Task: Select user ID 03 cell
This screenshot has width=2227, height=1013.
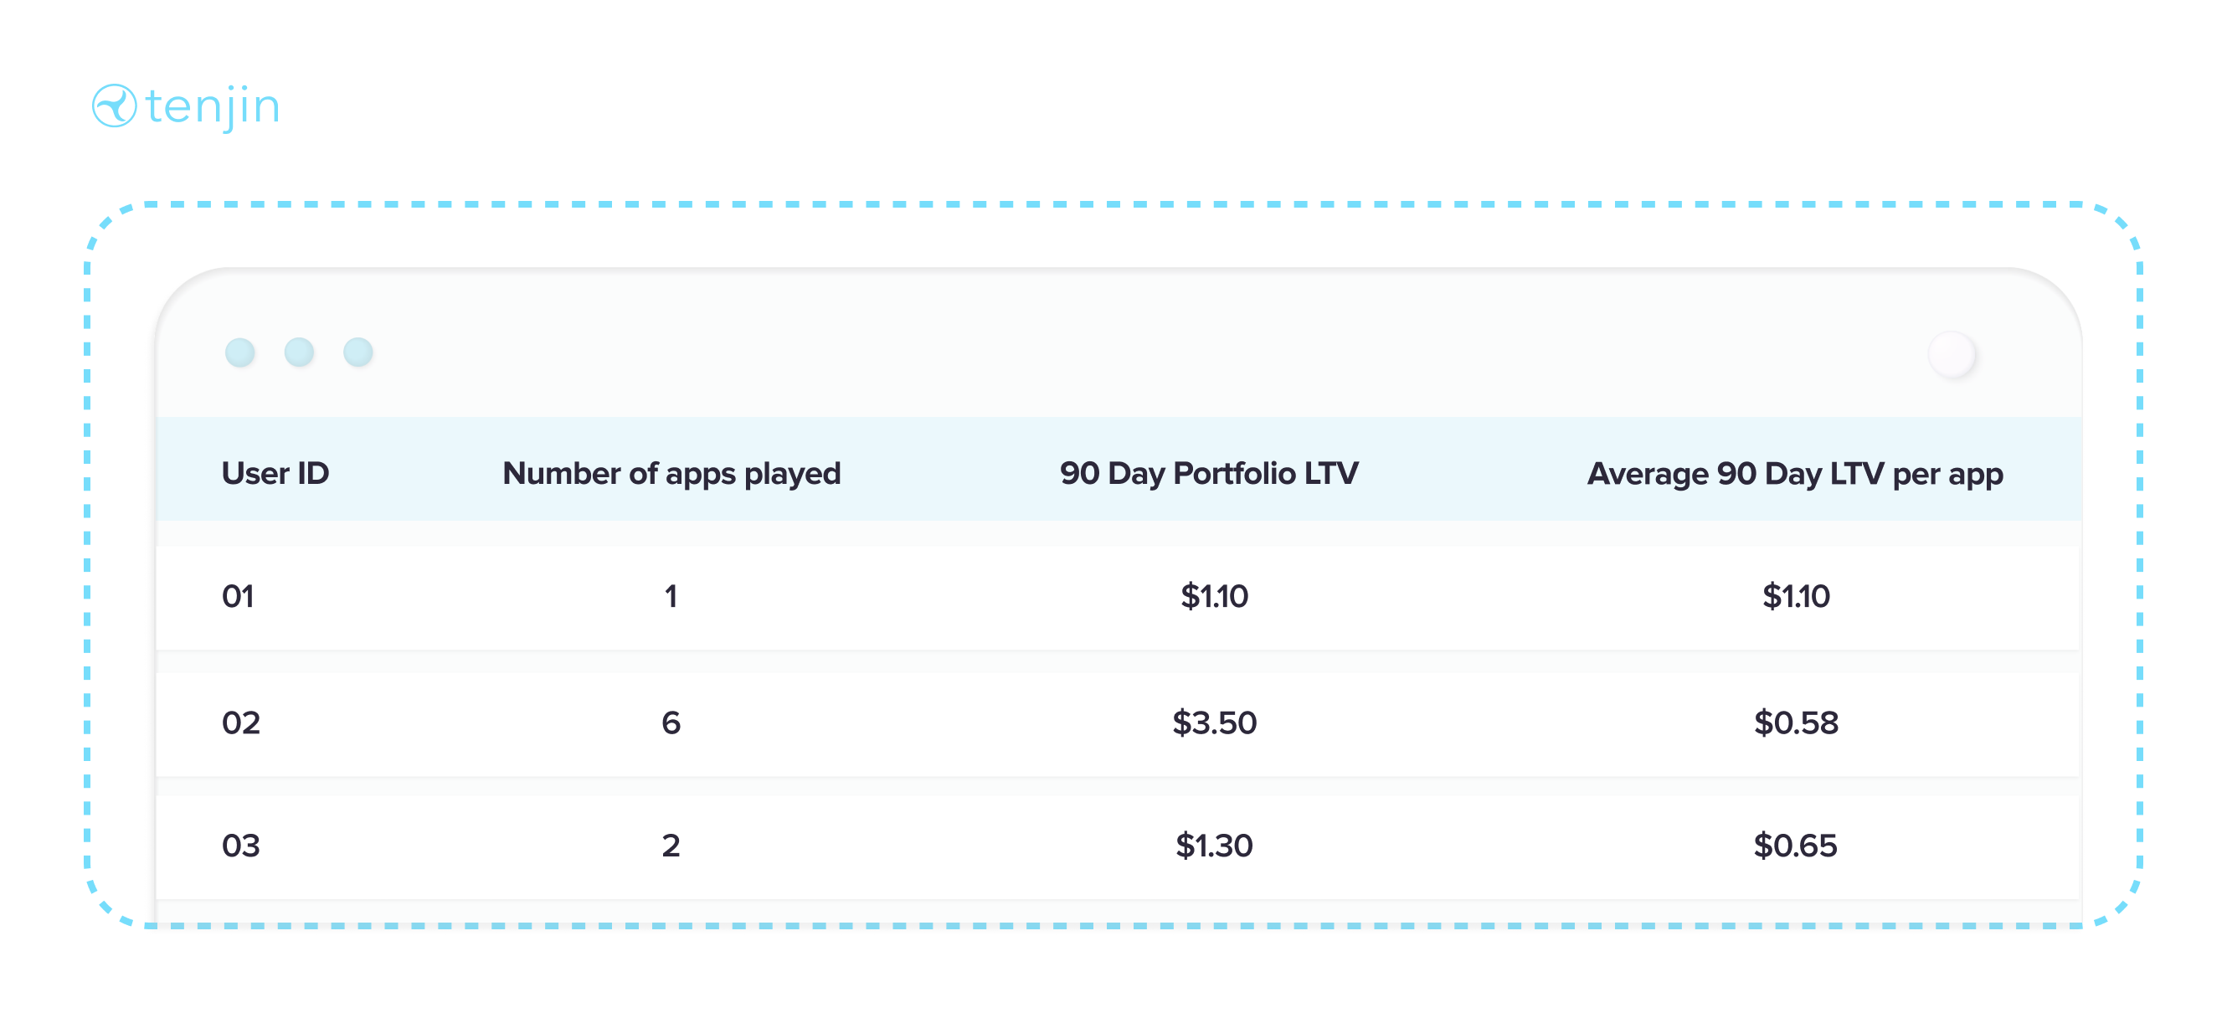Action: pyautogui.click(x=240, y=845)
